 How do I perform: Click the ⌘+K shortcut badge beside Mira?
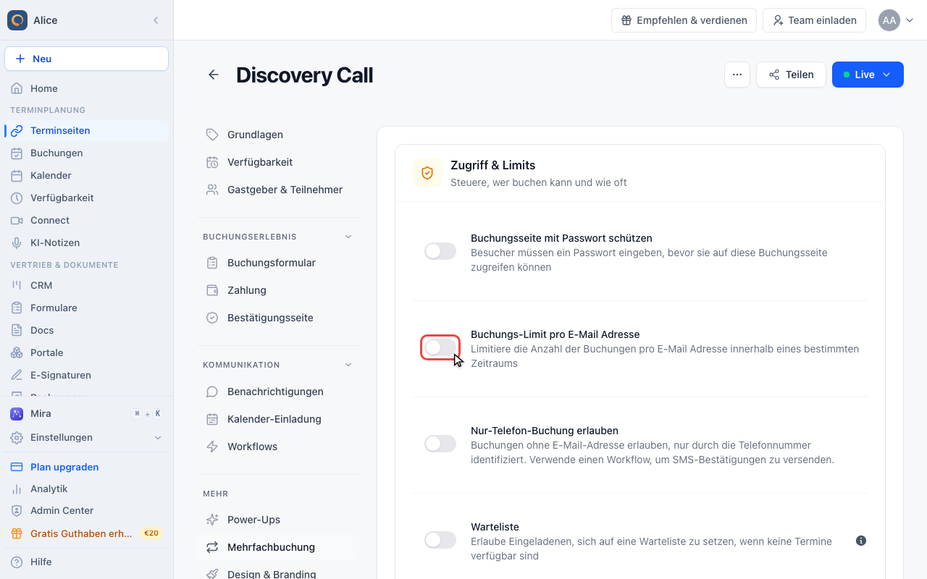pos(148,414)
